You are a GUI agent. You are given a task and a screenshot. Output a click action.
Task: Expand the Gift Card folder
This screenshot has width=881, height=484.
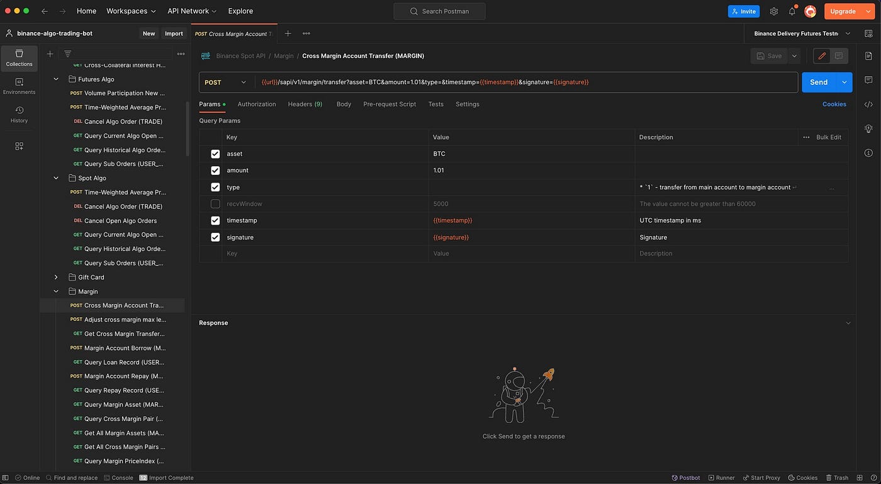[56, 277]
